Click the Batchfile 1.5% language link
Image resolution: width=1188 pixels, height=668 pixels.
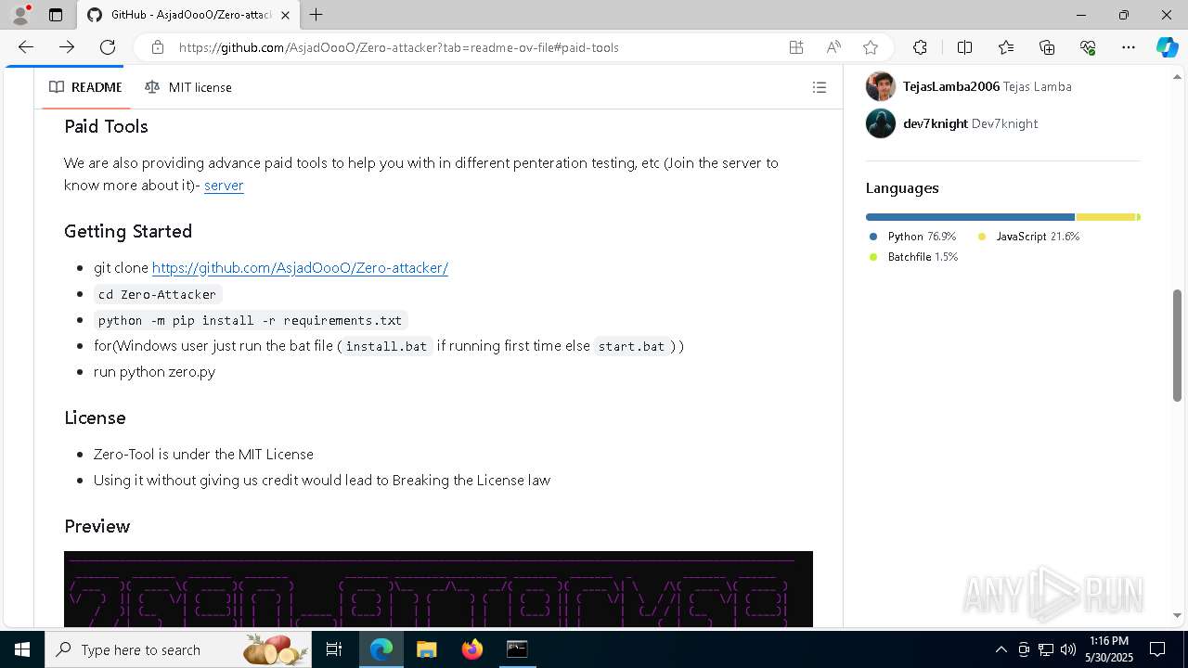(913, 257)
